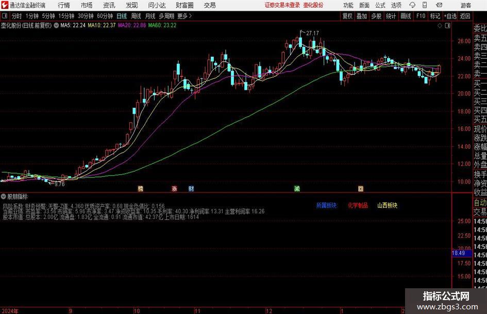Image resolution: width=487 pixels, height=314 pixels.
Task: Open the 交易 menu
Action: pyautogui.click(x=210, y=5)
